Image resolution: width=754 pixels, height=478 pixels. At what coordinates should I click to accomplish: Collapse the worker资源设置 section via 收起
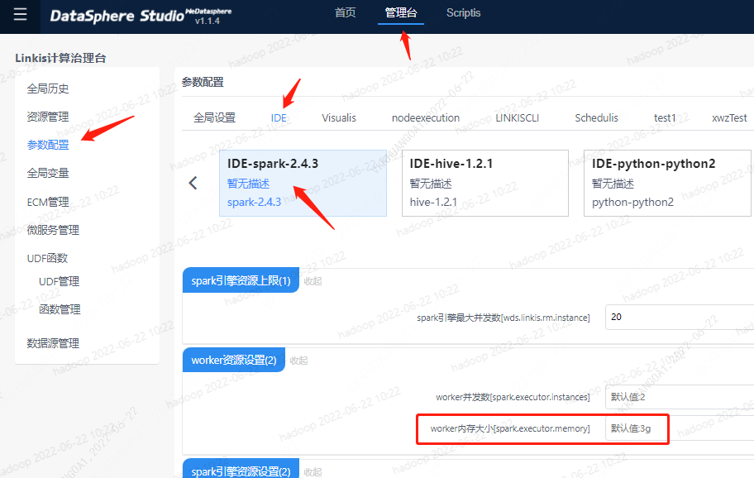click(298, 361)
